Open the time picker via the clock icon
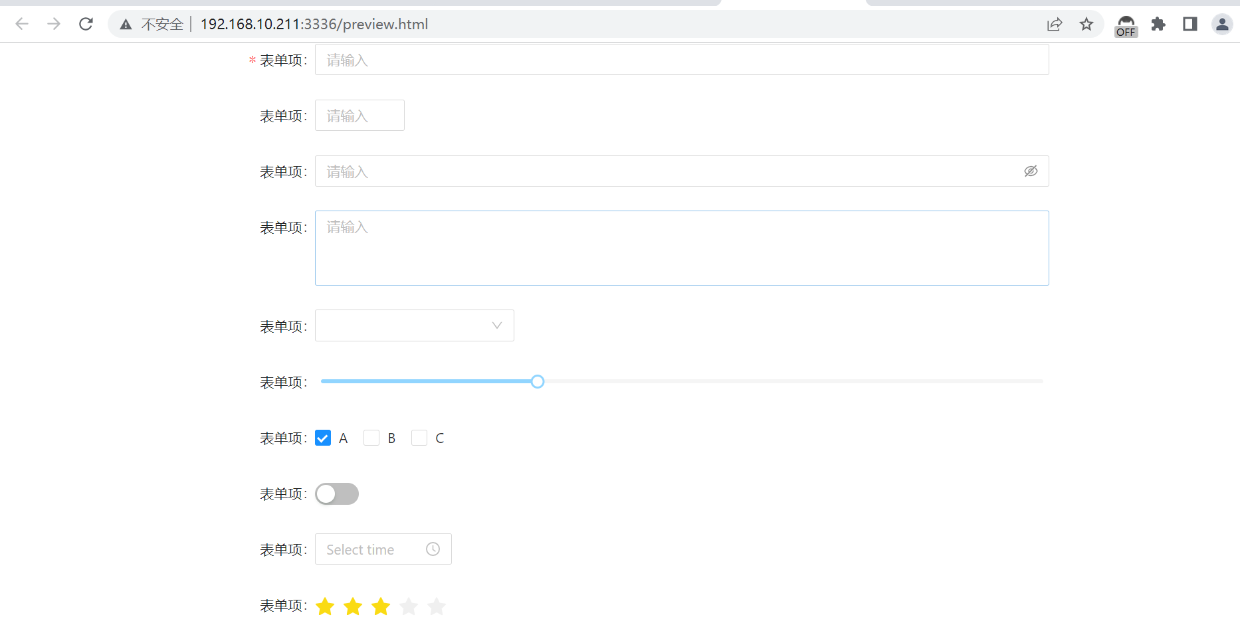The height and width of the screenshot is (631, 1240). pos(433,549)
